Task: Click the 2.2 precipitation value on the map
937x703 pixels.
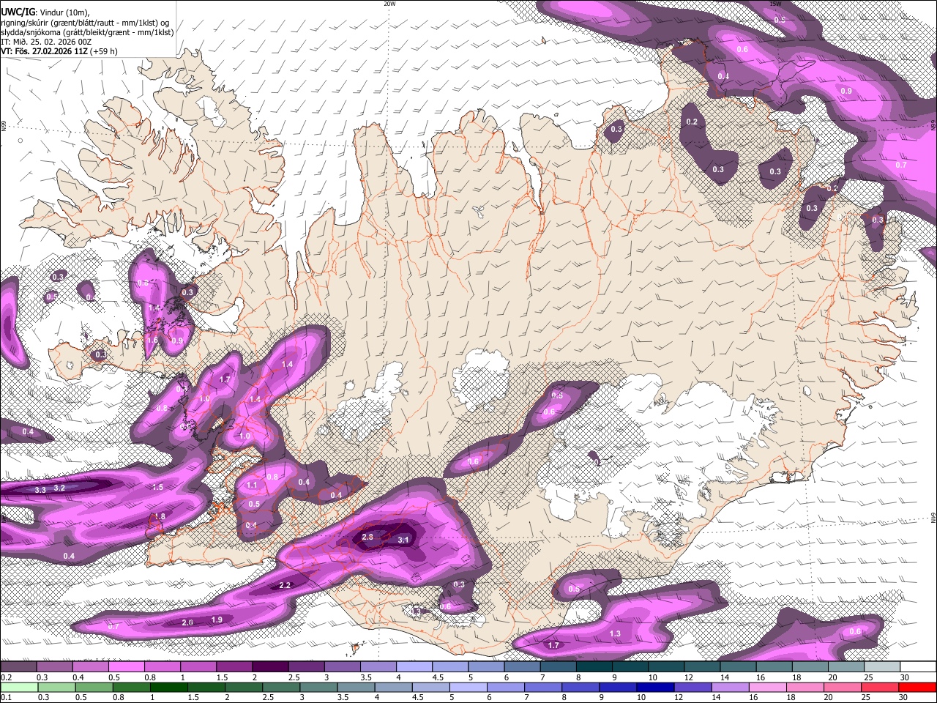Action: click(285, 585)
